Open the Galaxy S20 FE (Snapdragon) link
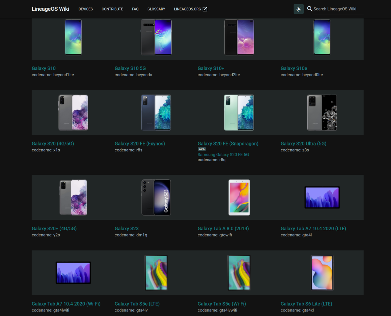This screenshot has width=391, height=316. (x=228, y=143)
